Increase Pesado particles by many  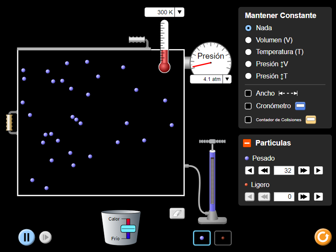[304, 171]
